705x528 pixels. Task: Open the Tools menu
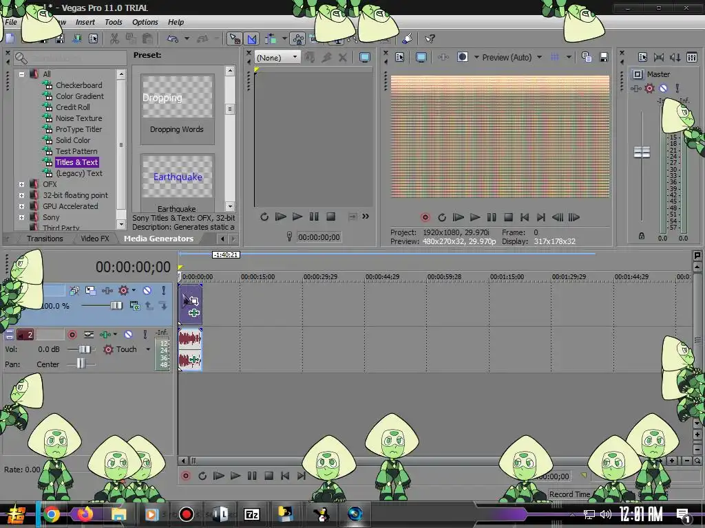click(114, 22)
